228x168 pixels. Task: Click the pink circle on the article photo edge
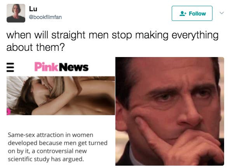(9, 111)
